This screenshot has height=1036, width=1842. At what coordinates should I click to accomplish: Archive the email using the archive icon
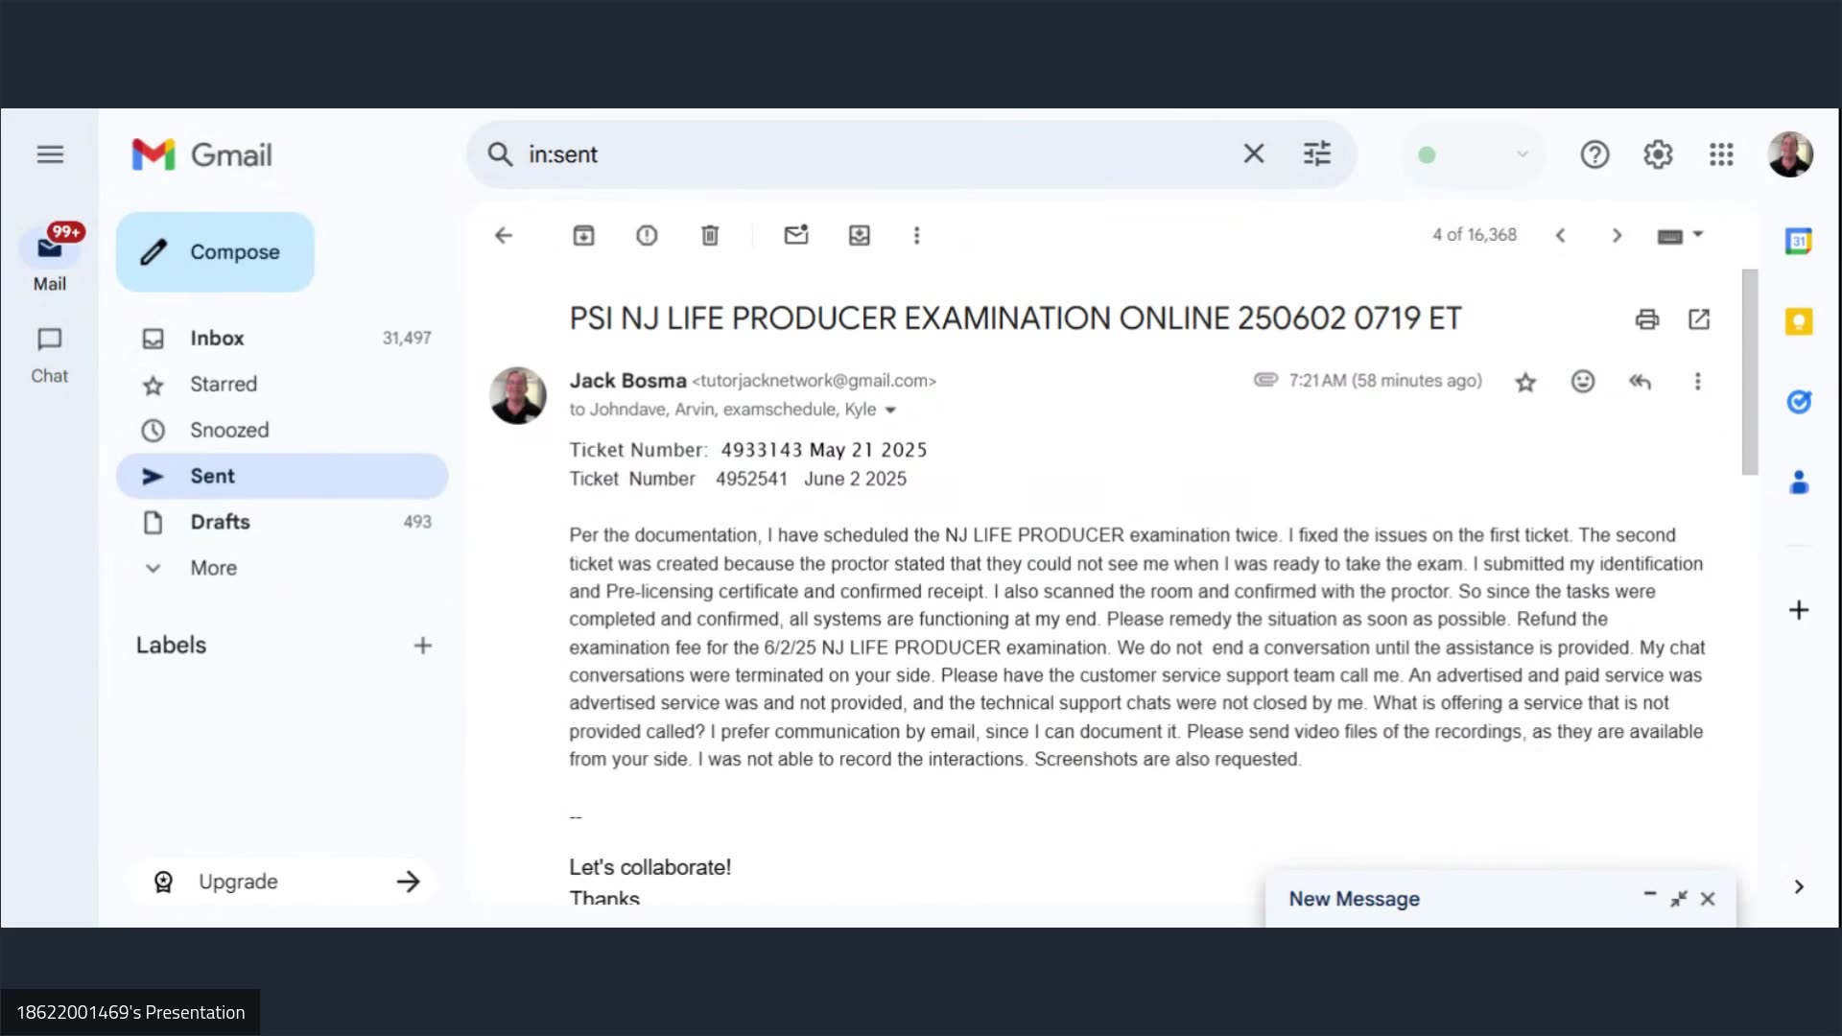click(x=583, y=235)
